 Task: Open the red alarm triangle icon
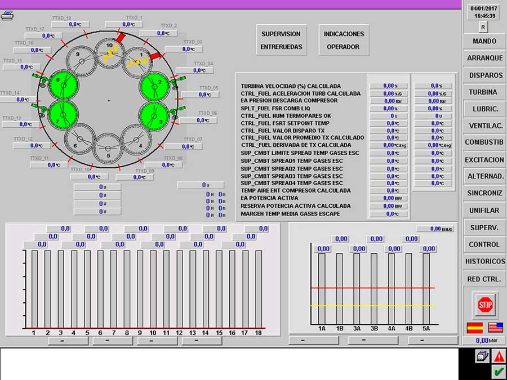pos(499,356)
